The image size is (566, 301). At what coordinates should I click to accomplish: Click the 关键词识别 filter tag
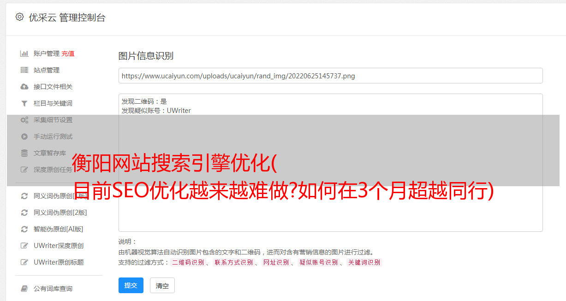tap(364, 262)
